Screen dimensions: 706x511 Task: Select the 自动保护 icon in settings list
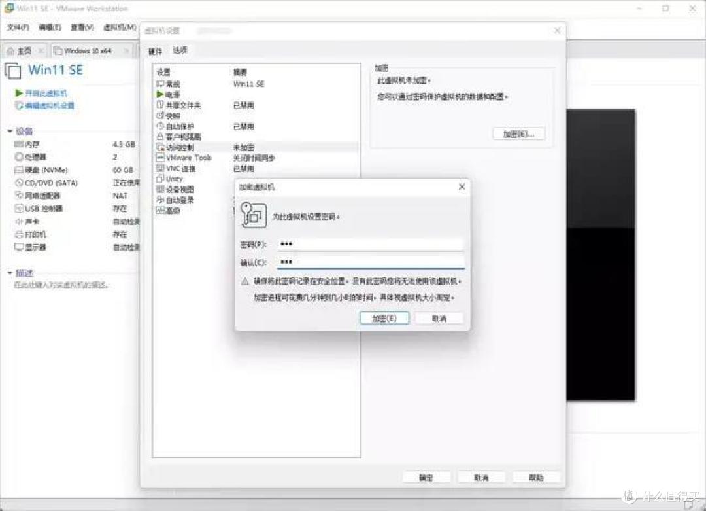click(x=160, y=126)
